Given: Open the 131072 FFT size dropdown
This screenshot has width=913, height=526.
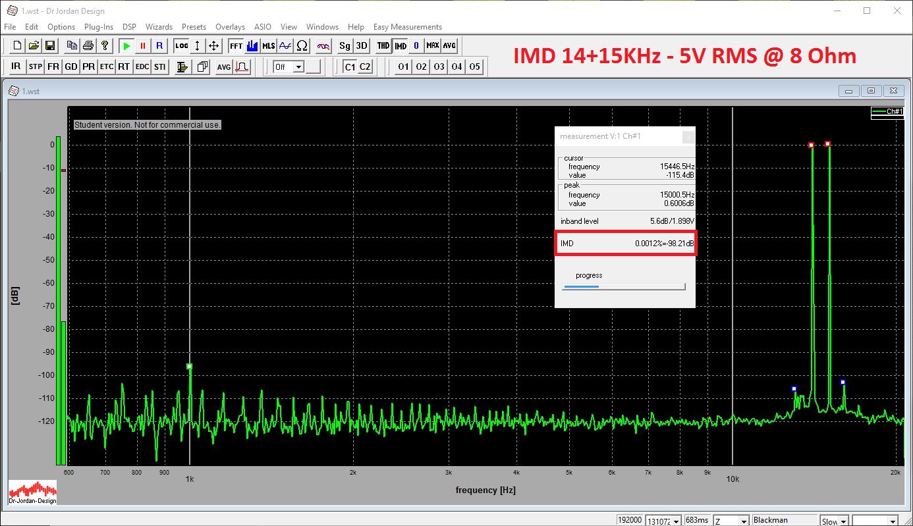Looking at the screenshot, I should [x=675, y=521].
